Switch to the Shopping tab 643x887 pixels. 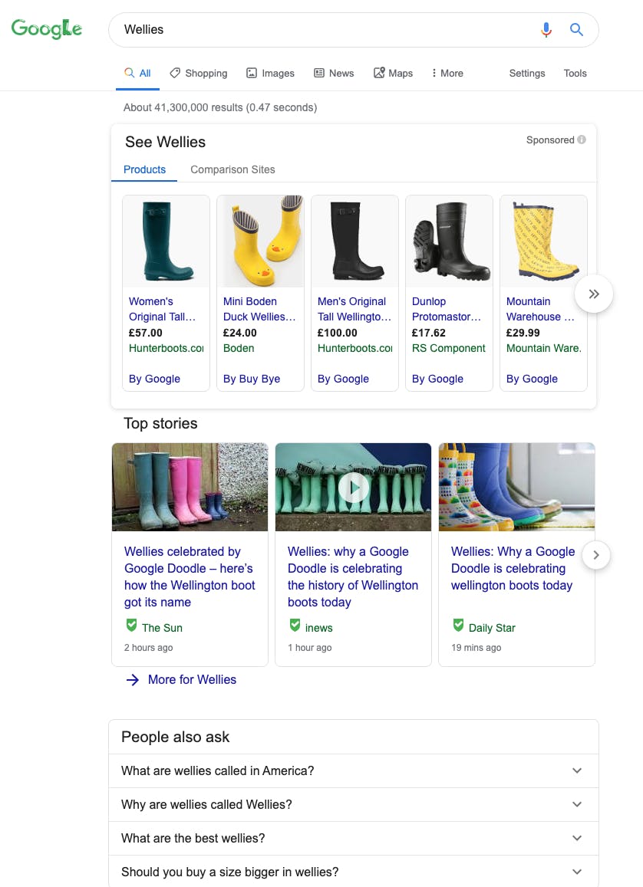(199, 73)
